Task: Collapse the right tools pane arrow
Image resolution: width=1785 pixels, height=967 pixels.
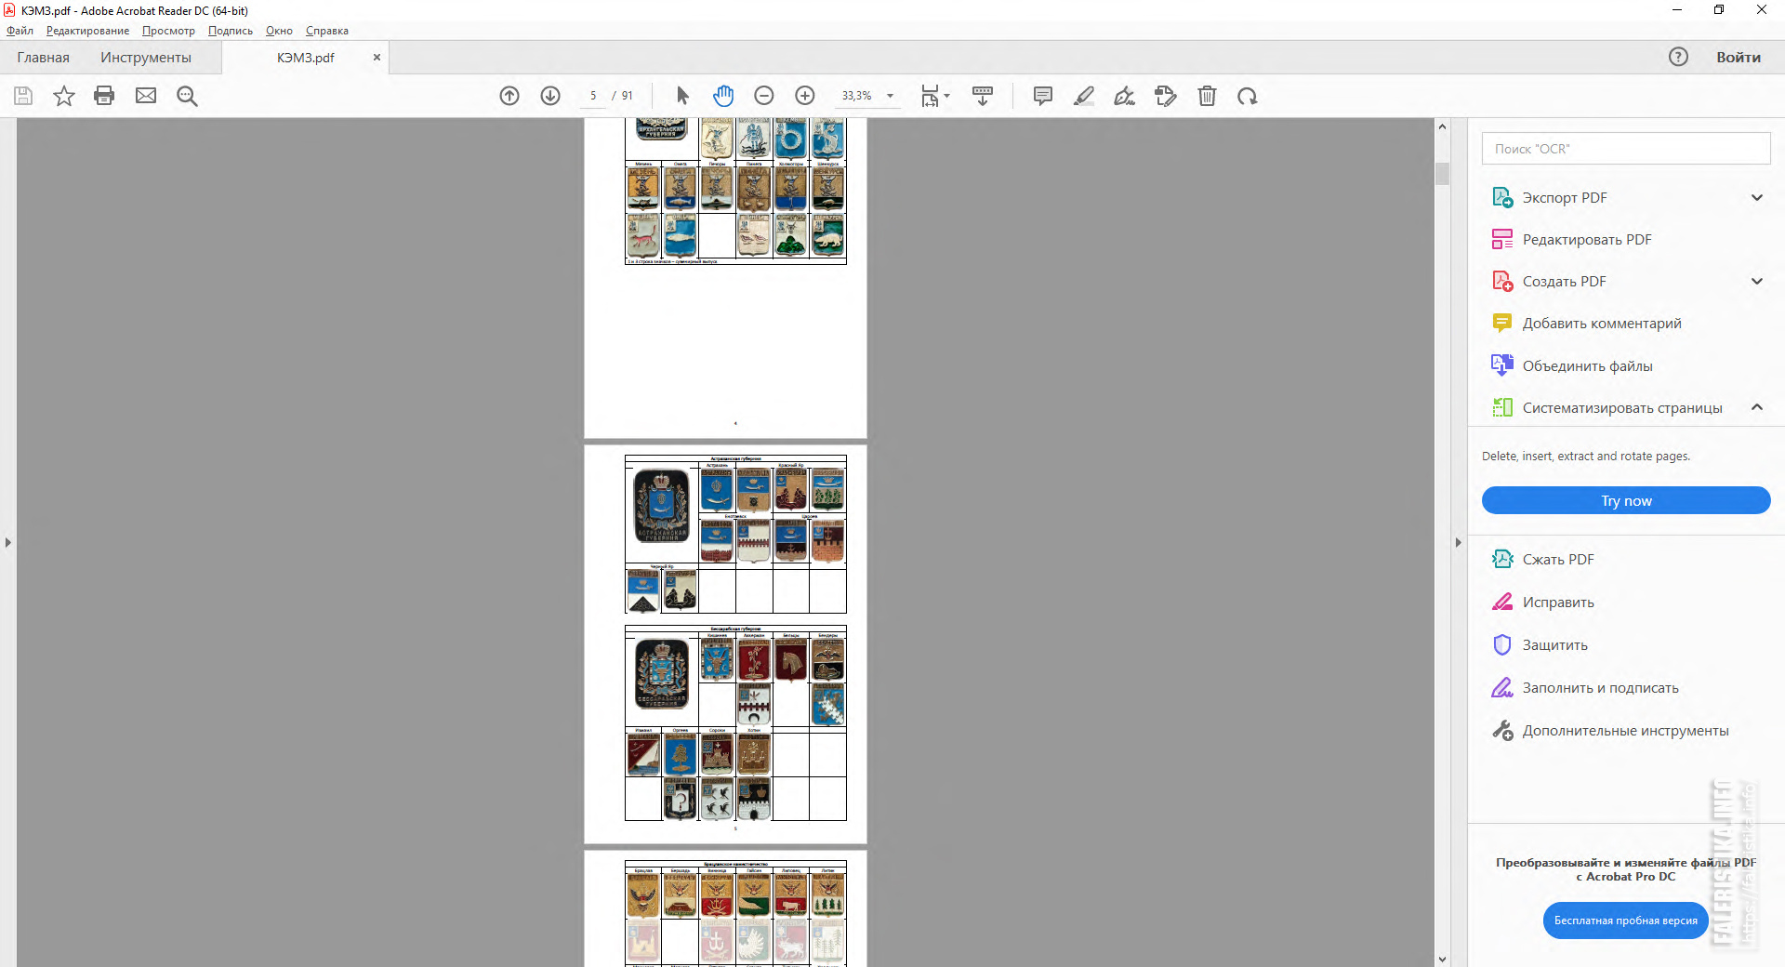Action: [x=1458, y=542]
